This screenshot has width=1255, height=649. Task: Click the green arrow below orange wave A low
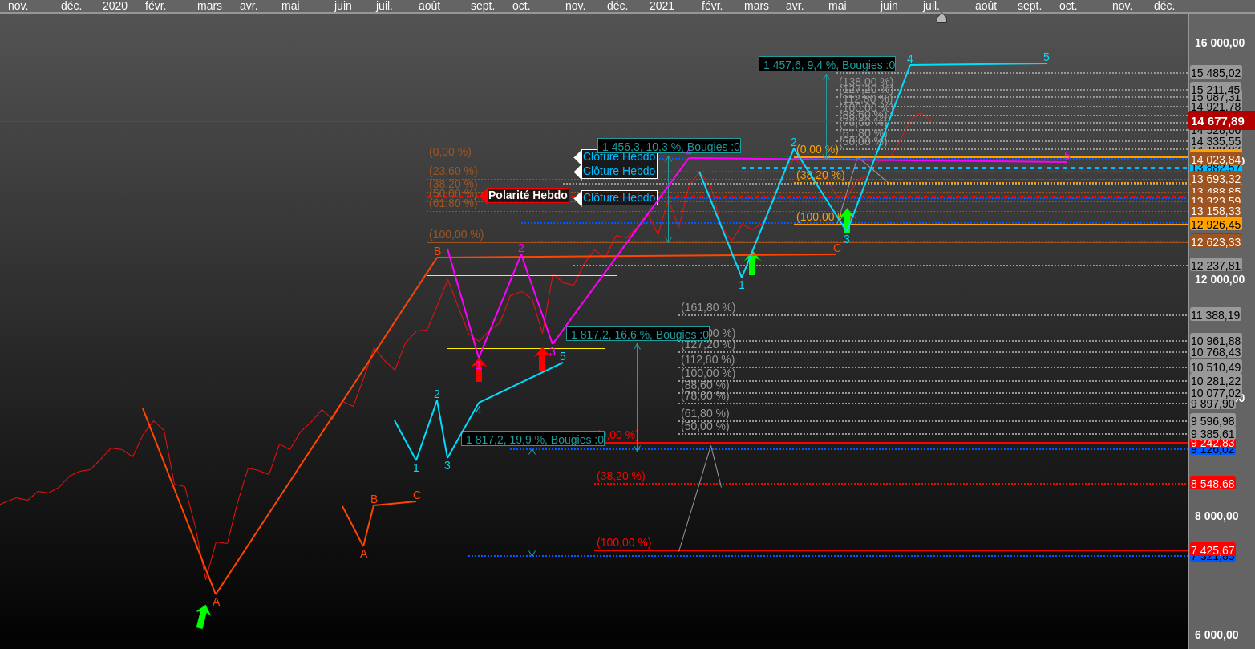(x=202, y=616)
